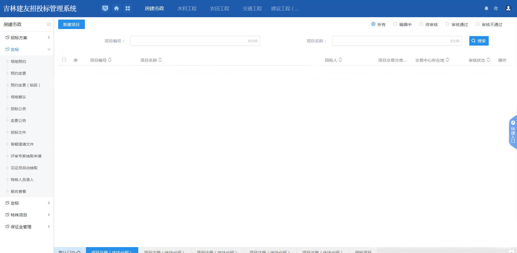This screenshot has height=253, width=517.
Task: Expand the 特殊项目 menu chevron
Action: click(x=49, y=215)
